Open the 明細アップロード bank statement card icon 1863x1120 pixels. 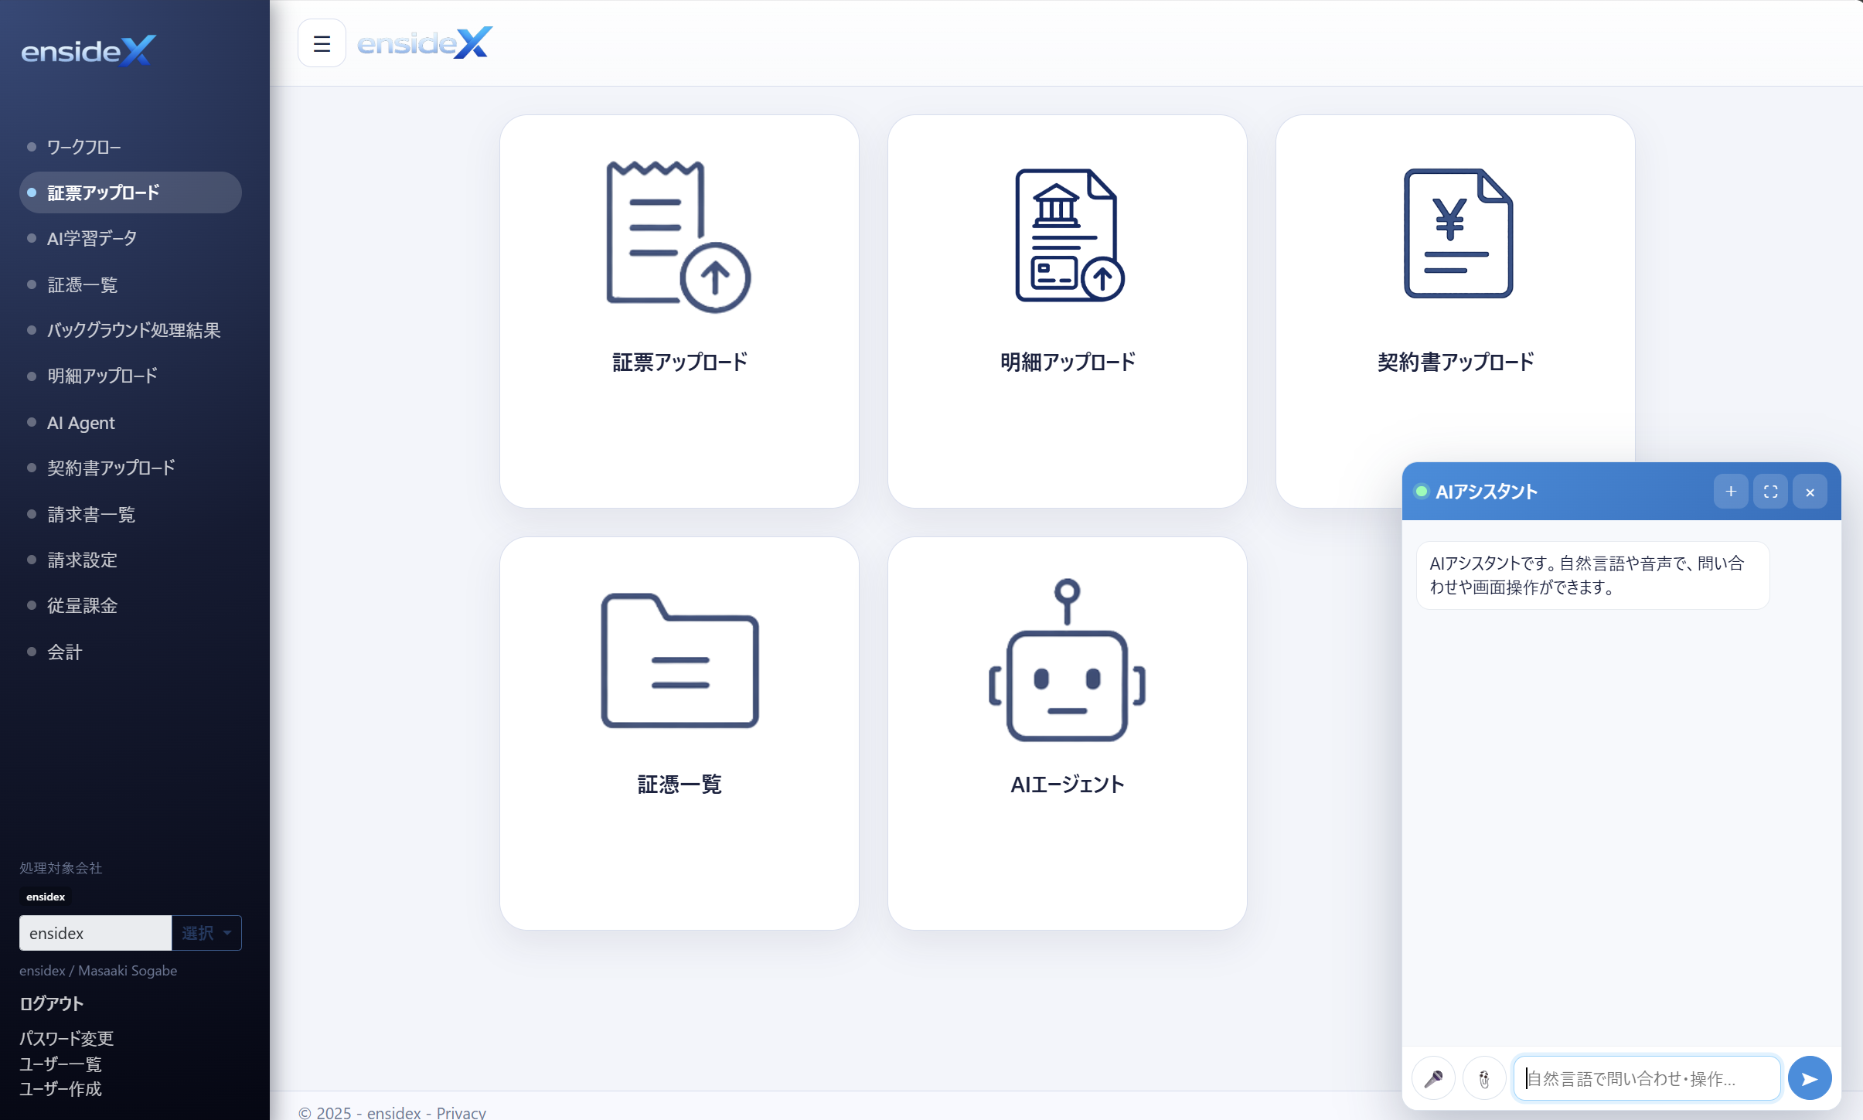coord(1069,235)
